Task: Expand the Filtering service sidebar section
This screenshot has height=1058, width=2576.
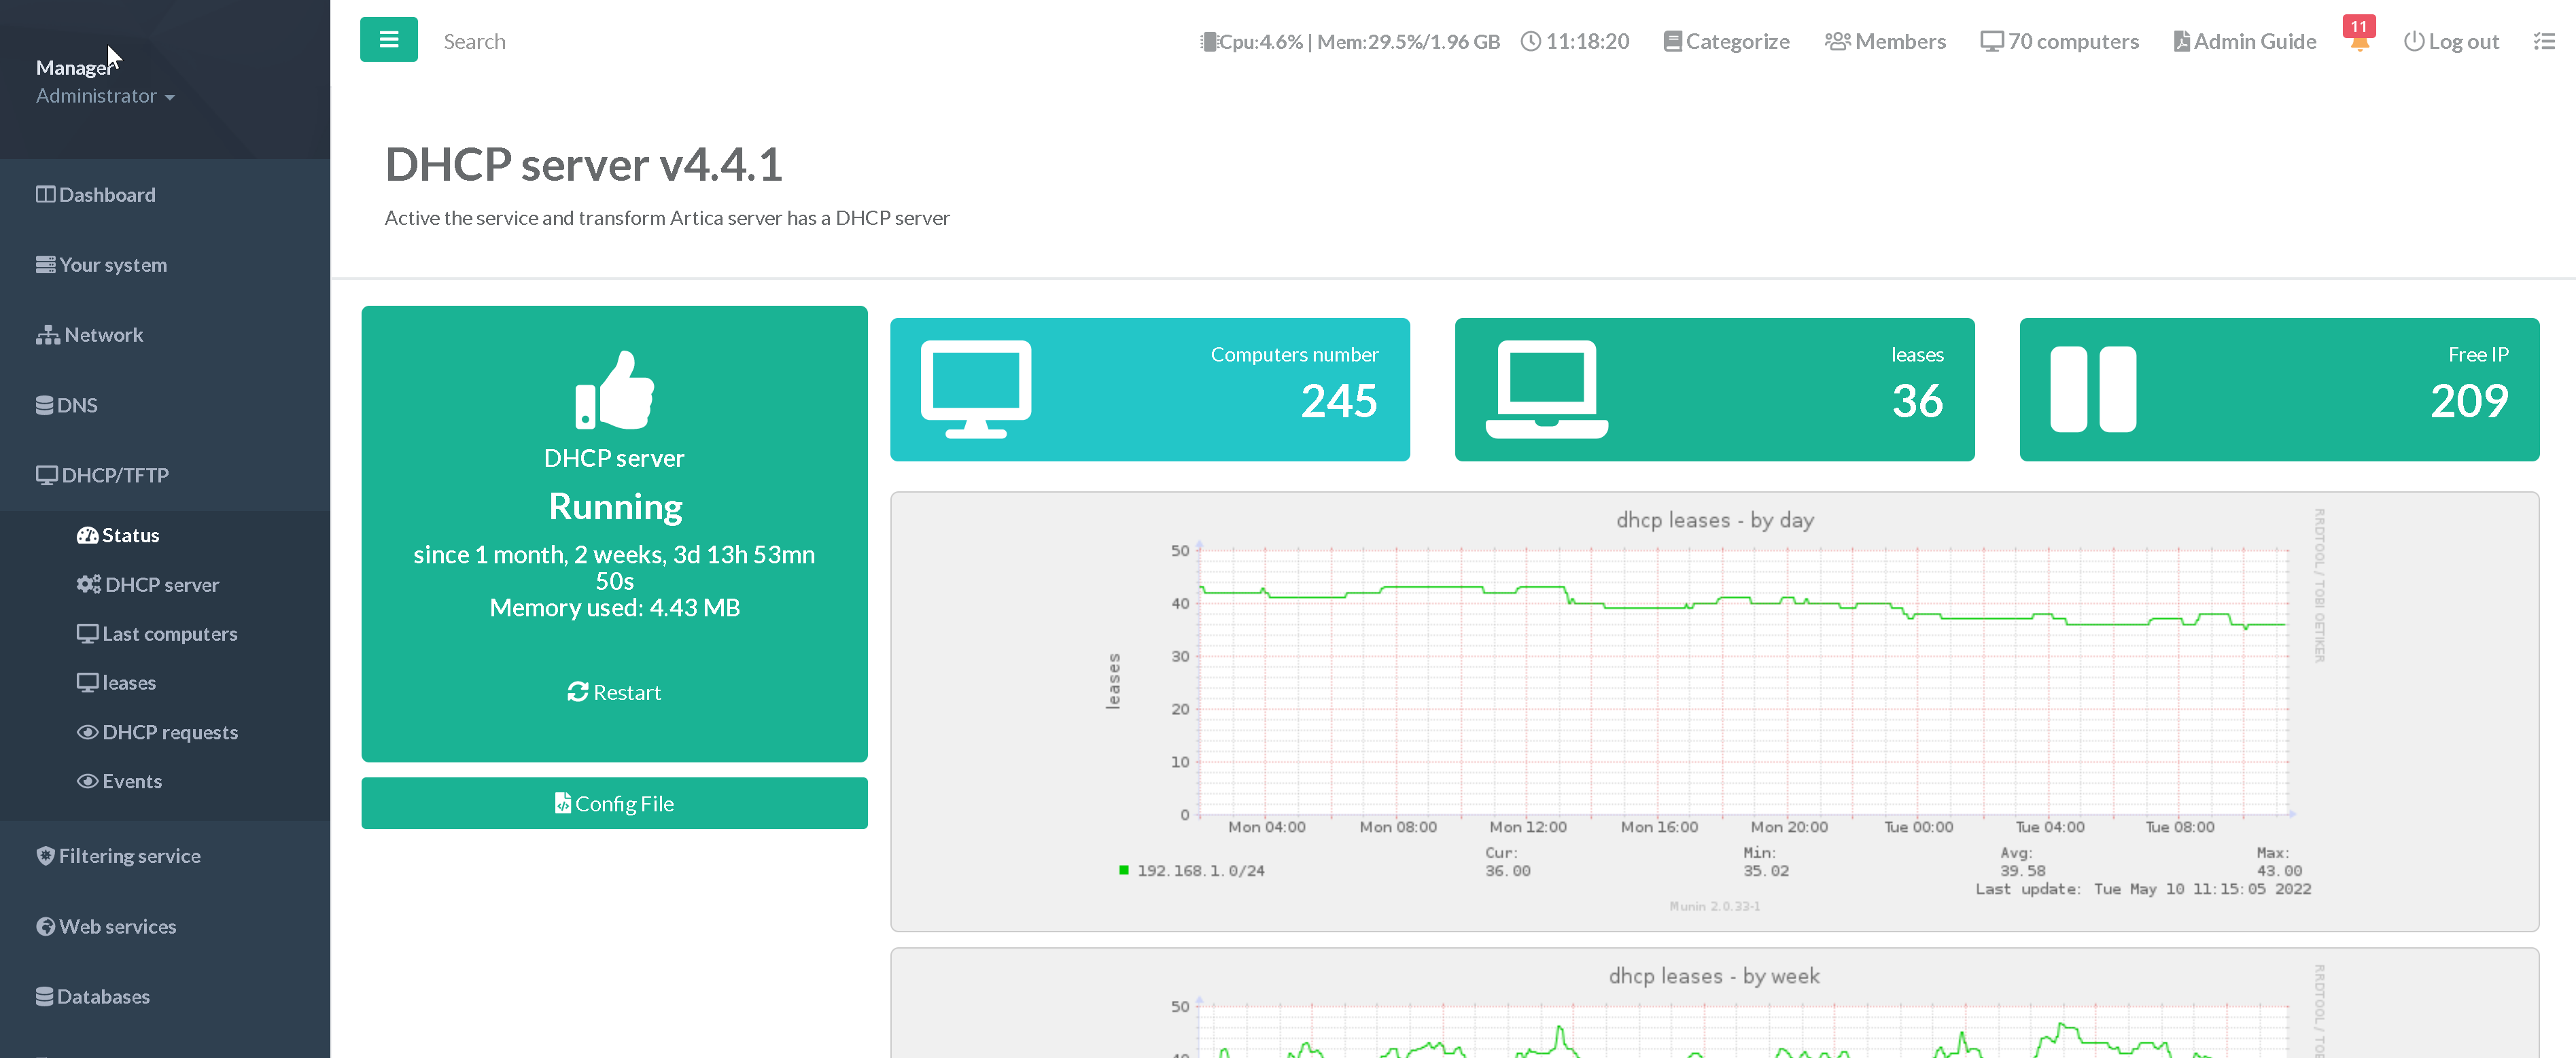Action: (x=129, y=856)
